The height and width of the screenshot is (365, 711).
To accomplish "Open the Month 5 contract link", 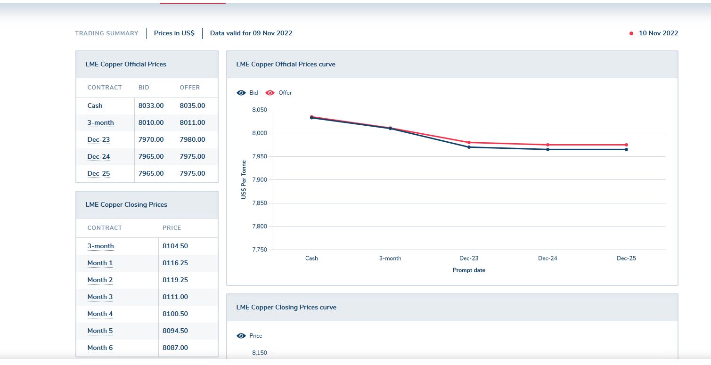I will 100,331.
